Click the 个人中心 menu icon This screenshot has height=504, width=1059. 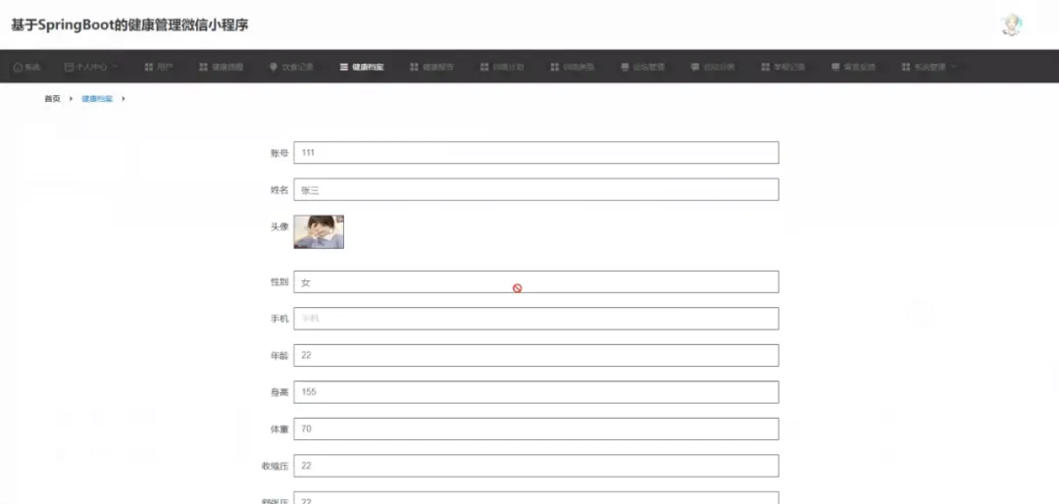tap(69, 67)
